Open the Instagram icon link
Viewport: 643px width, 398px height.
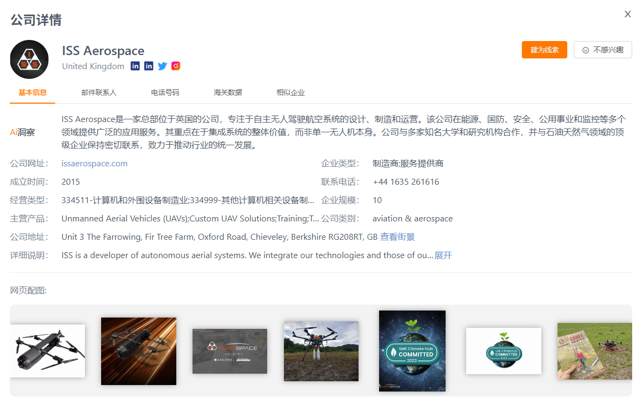click(x=176, y=66)
